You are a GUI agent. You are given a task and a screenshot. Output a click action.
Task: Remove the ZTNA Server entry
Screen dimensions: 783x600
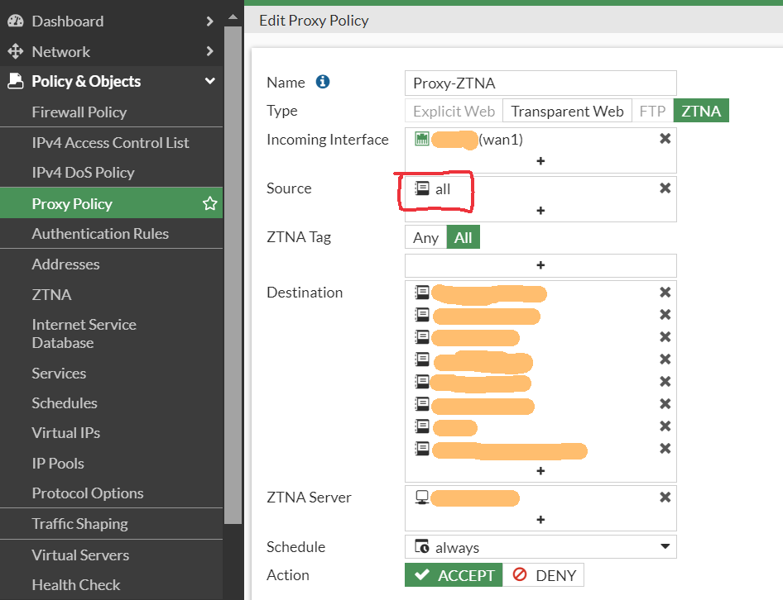pyautogui.click(x=665, y=498)
